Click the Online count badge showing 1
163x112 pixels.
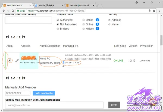tap(98, 24)
